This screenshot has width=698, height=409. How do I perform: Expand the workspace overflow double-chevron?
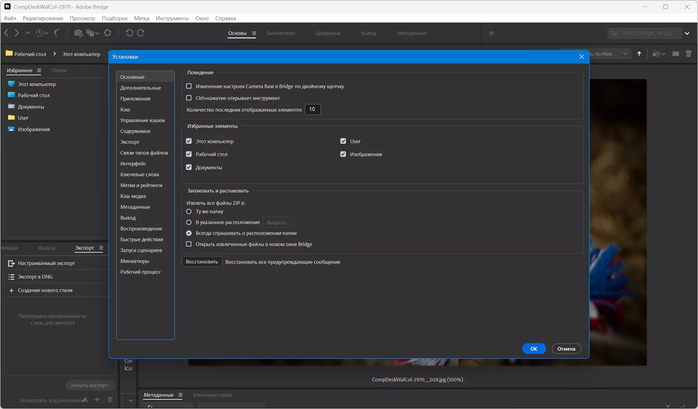point(491,33)
